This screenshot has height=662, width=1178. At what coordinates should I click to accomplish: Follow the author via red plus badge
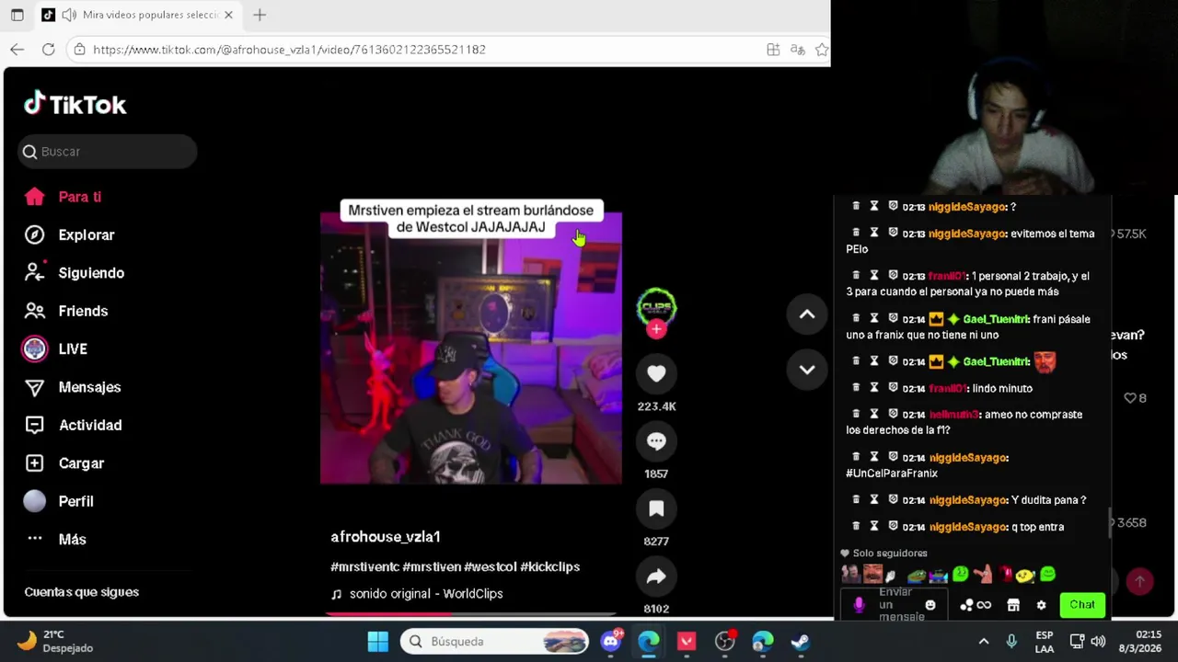pos(656,329)
